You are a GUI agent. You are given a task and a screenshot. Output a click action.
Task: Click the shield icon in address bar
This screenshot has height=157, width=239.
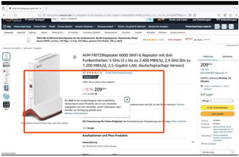pos(40,15)
